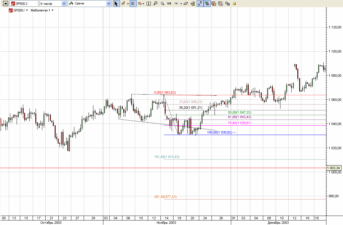
Task: Click Fibonacci label '161,80(1 010,43)'
Action: [167, 157]
